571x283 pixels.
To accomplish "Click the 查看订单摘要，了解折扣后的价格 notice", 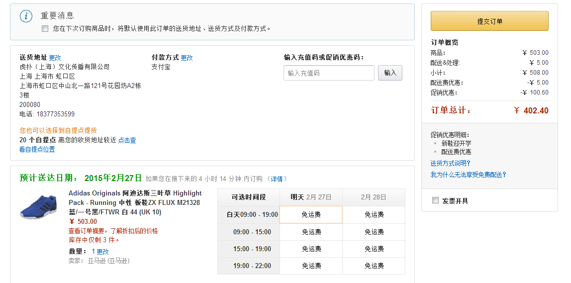I will [x=113, y=231].
